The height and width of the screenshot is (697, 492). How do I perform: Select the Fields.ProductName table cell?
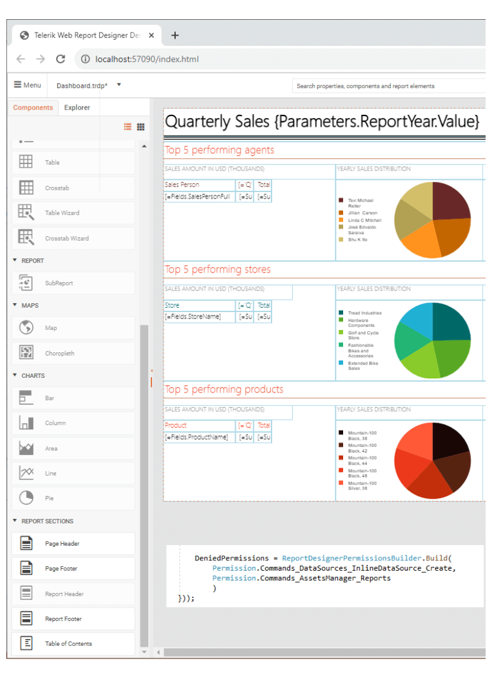coord(199,437)
